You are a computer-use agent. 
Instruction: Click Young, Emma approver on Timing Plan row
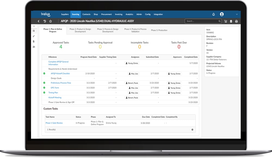(x=174, y=93)
